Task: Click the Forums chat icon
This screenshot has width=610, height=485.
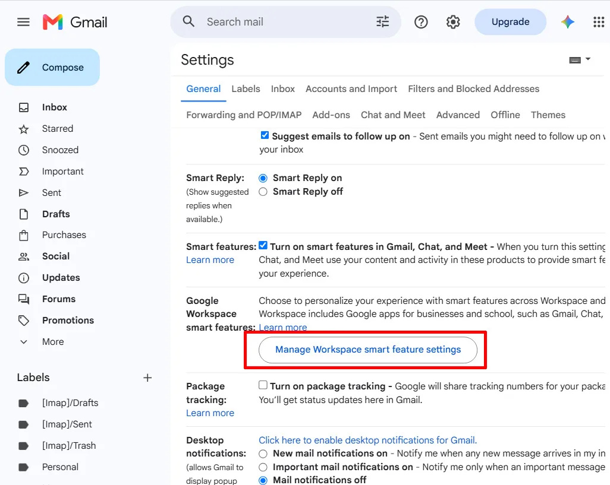Action: (24, 299)
